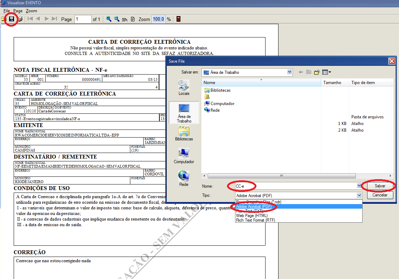The width and height of the screenshot is (399, 279).
Task: Select Computador in the places sidebar
Action: (184, 156)
